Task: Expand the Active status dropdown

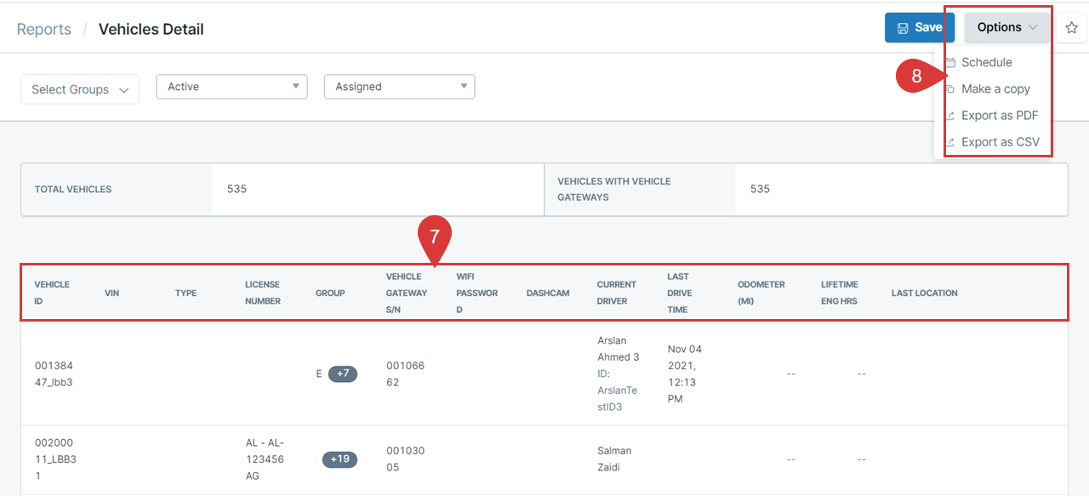Action: pyautogui.click(x=231, y=87)
